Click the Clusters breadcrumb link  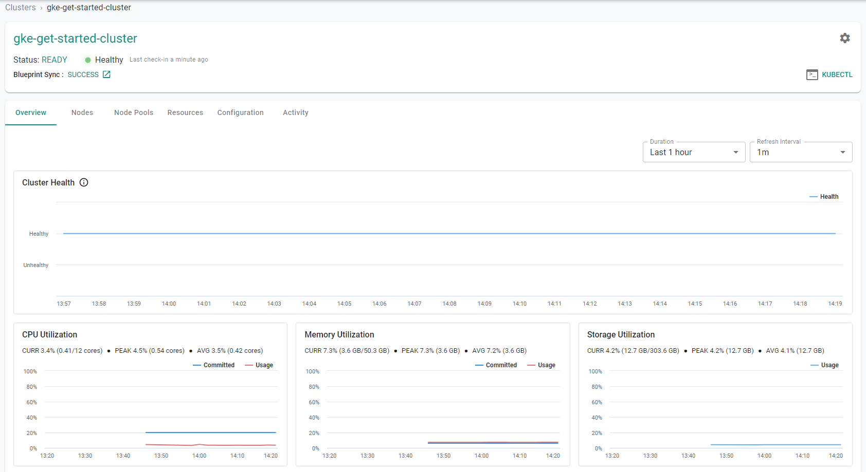point(21,8)
